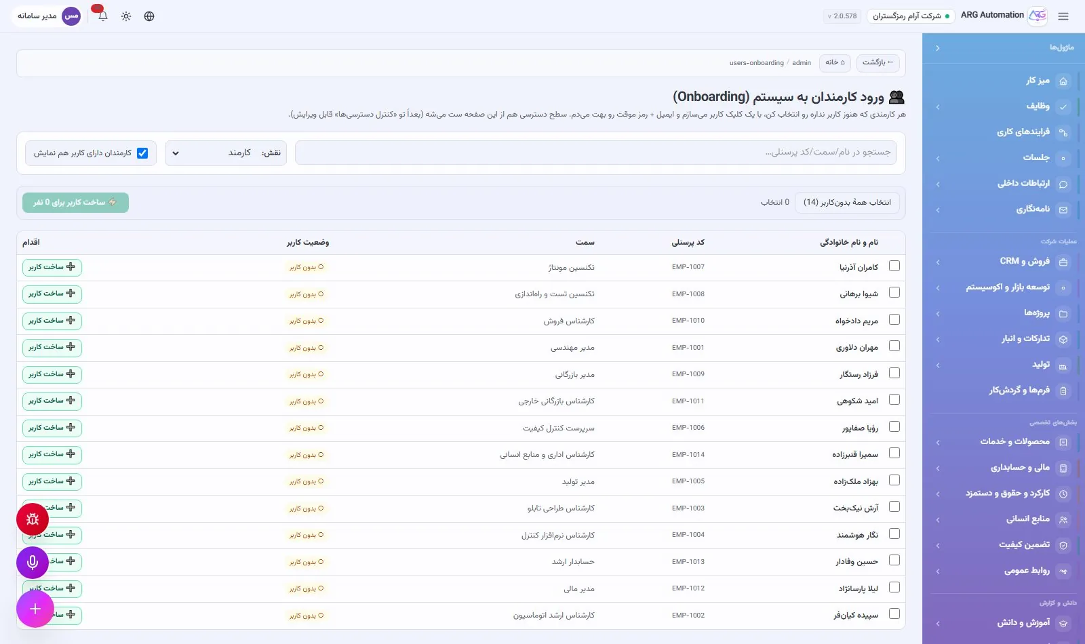The height and width of the screenshot is (644, 1085).
Task: Check the box for حسین وفادار
Action: tap(894, 560)
